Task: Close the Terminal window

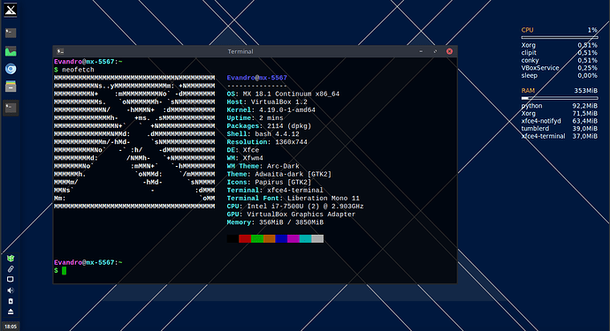Action: click(x=449, y=51)
